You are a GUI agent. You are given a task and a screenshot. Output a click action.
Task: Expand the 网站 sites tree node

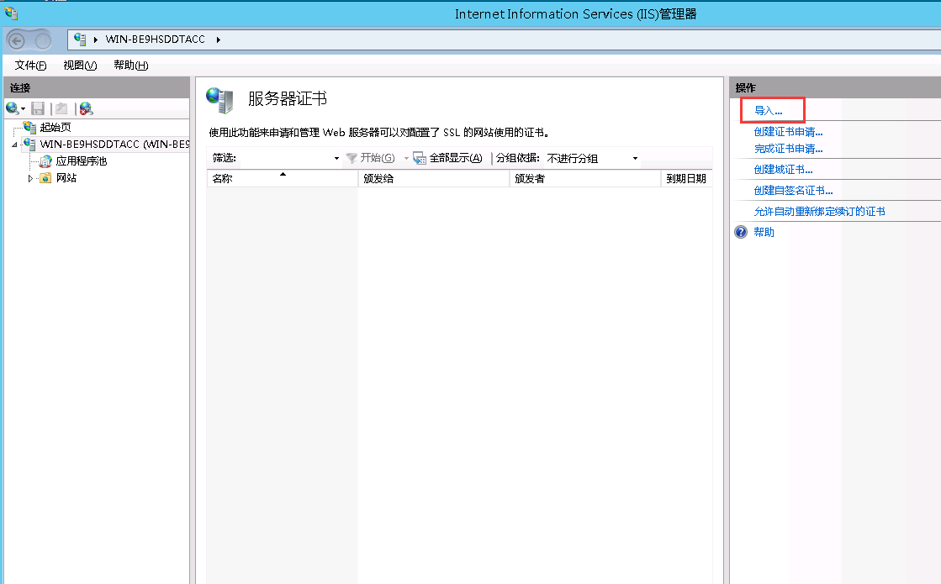(x=31, y=178)
